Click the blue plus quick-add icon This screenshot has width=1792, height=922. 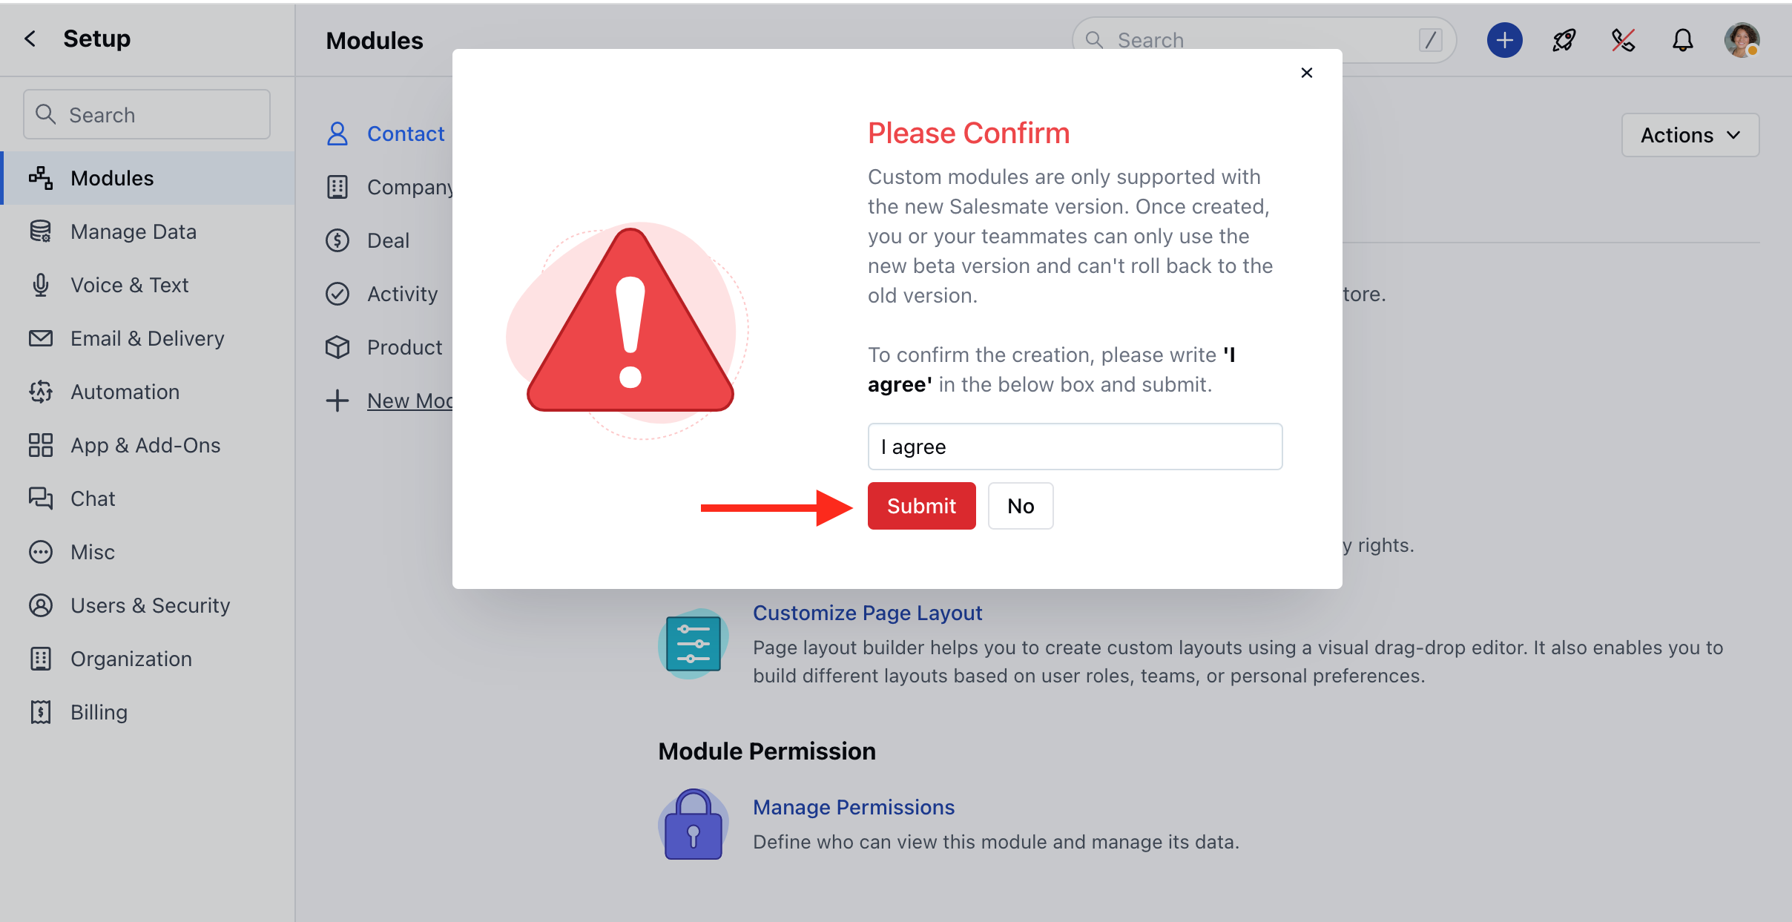(1504, 40)
